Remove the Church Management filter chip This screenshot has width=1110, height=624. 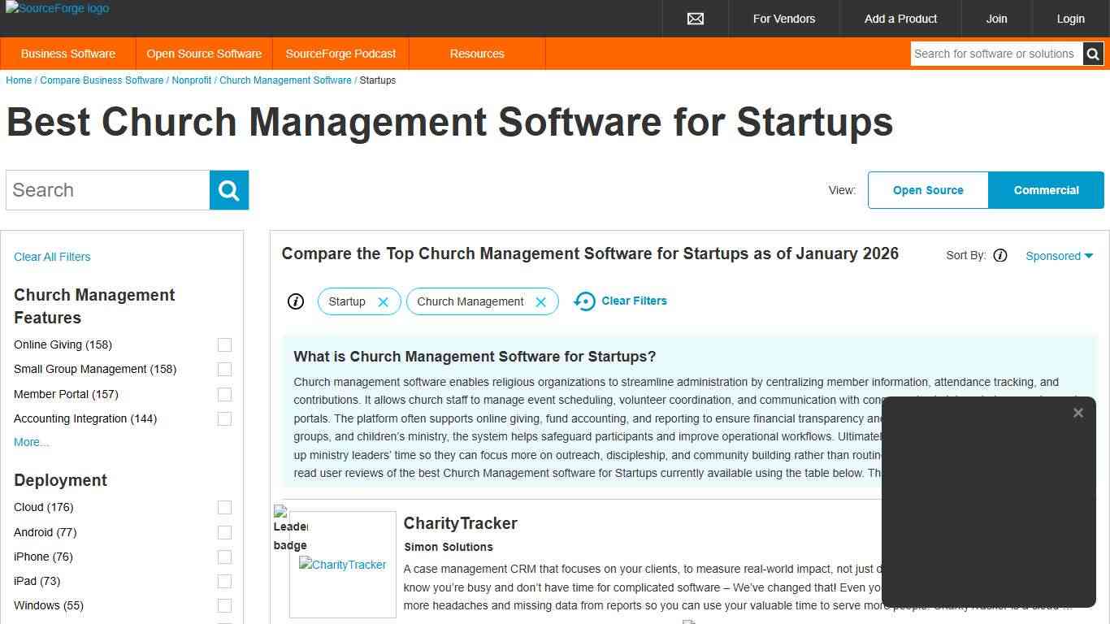540,301
